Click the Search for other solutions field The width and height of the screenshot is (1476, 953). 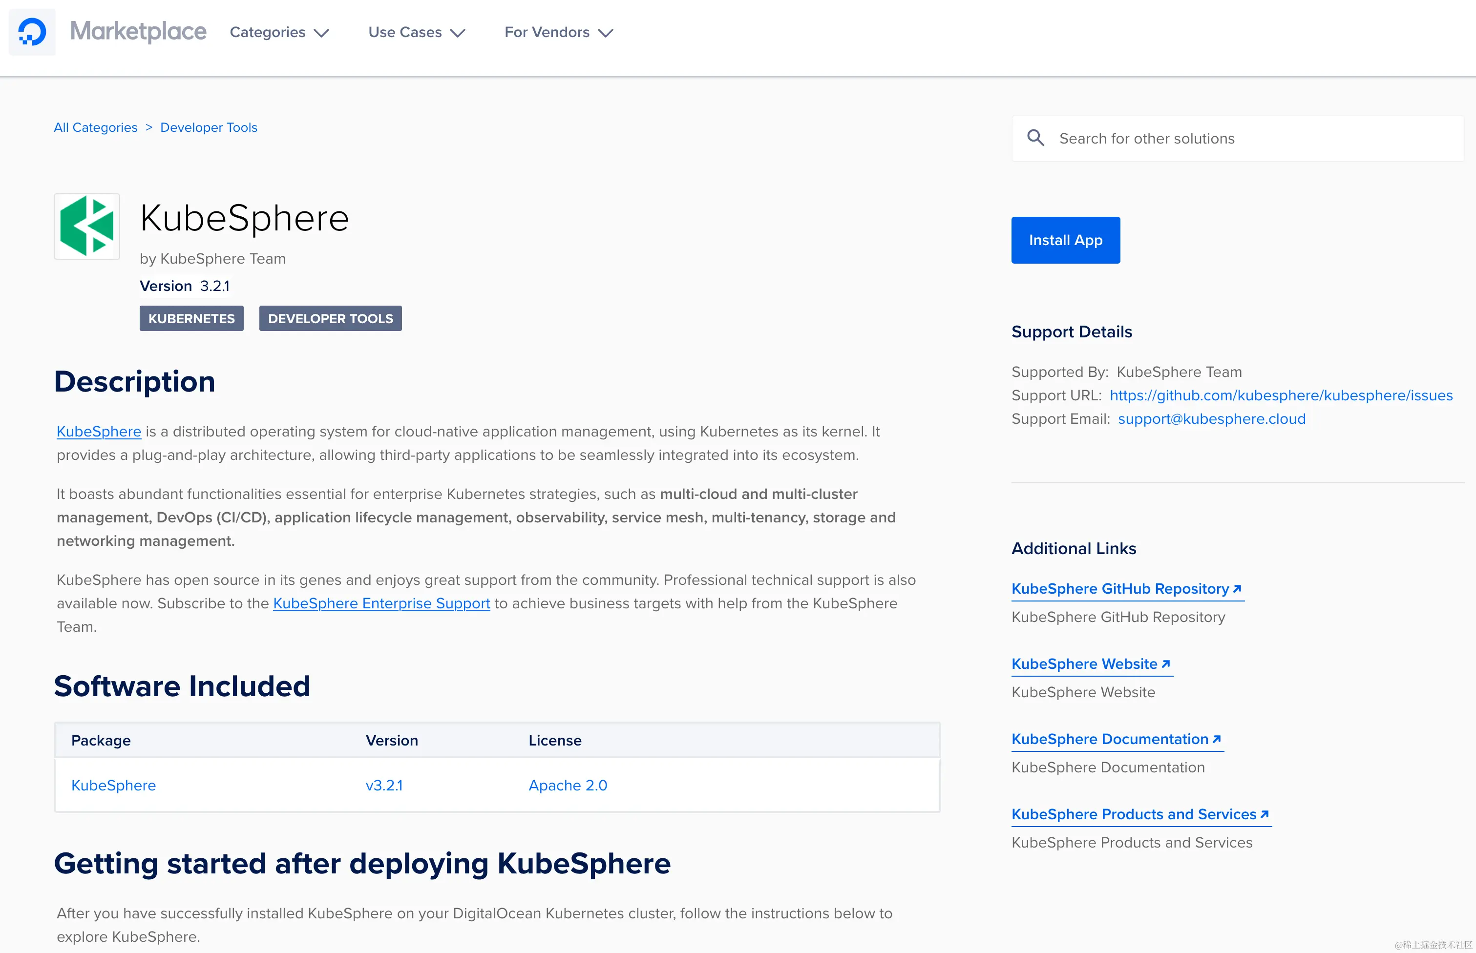(x=1207, y=138)
